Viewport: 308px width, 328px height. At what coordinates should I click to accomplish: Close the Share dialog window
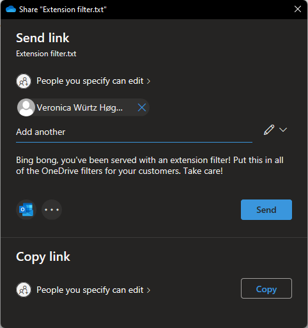point(297,9)
